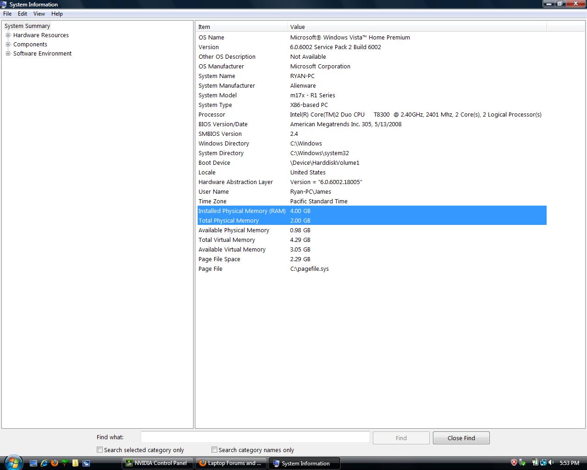Select the Available Virtual Memory row
The image size is (587, 470).
(x=372, y=250)
